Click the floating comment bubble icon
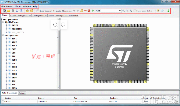 [x=63, y=24]
